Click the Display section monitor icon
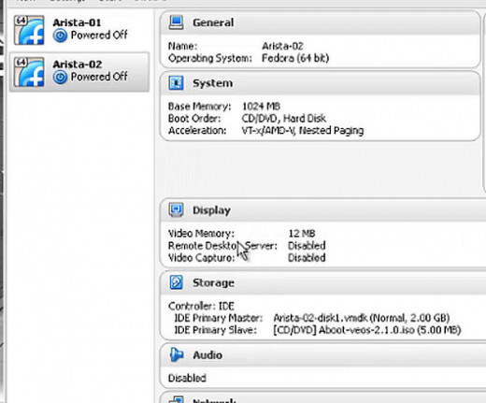Screen dimensions: 486x403 (176, 209)
